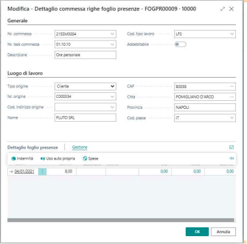Expand the dialog to full screen
247x244 pixels.
(x=222, y=9)
